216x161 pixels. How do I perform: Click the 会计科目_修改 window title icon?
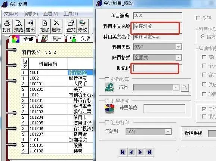(99, 3)
